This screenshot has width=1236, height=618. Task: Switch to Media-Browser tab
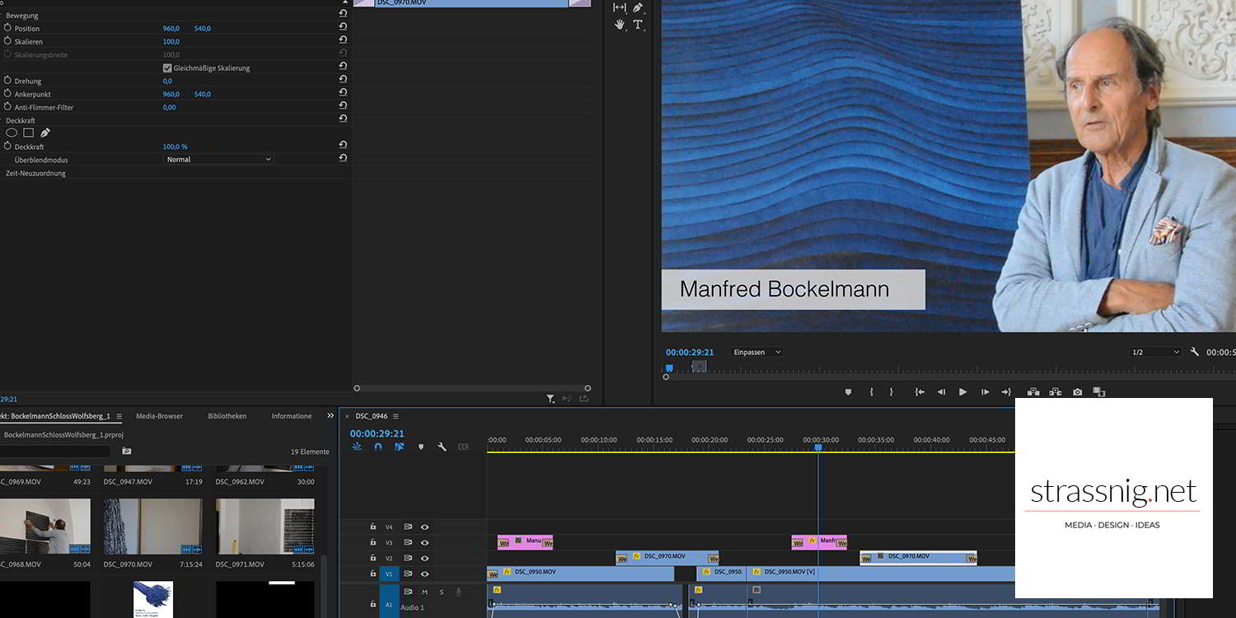(159, 416)
